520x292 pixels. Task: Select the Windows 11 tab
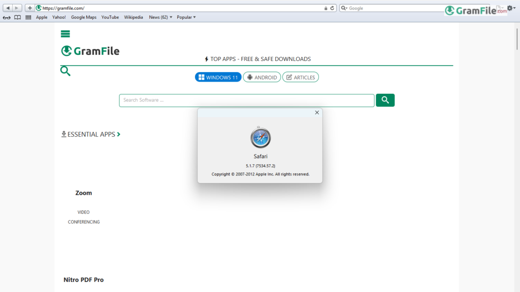pos(218,77)
